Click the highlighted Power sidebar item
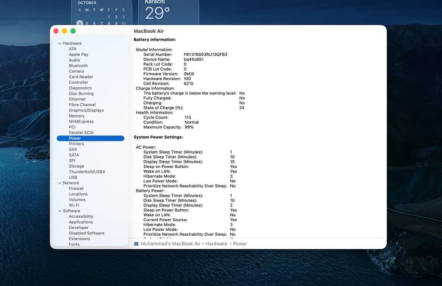The height and width of the screenshot is (286, 442). [90, 138]
